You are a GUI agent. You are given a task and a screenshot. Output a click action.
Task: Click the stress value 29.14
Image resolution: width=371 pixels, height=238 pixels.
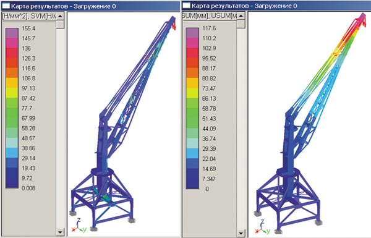(28, 158)
